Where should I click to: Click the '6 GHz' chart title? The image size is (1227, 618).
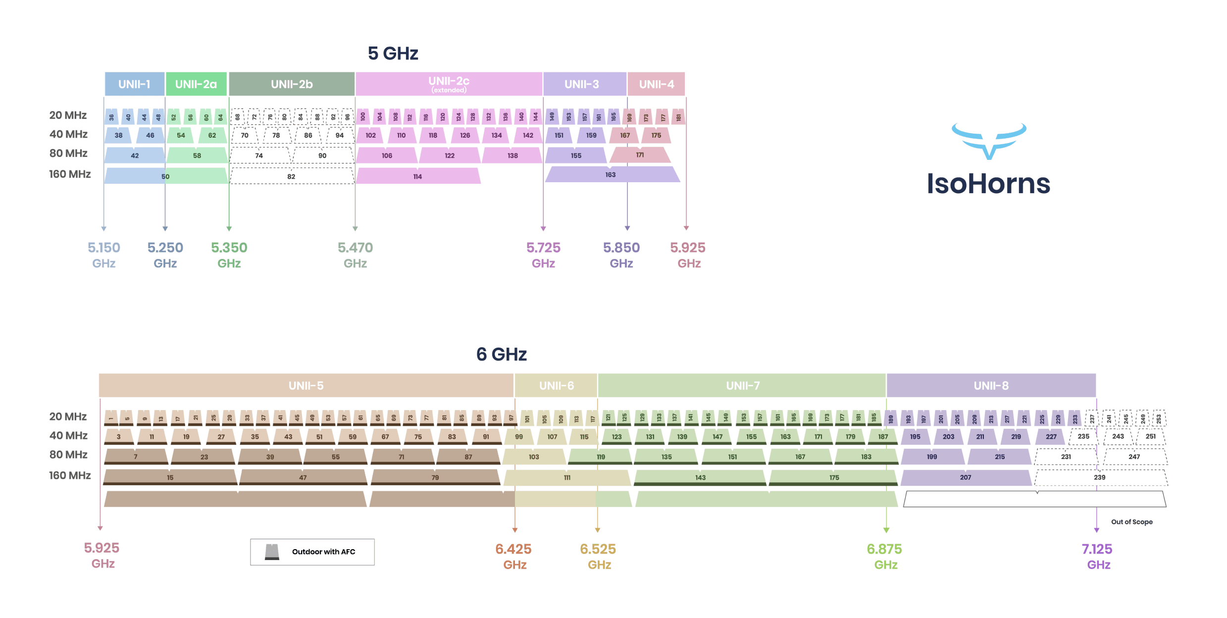coord(502,354)
